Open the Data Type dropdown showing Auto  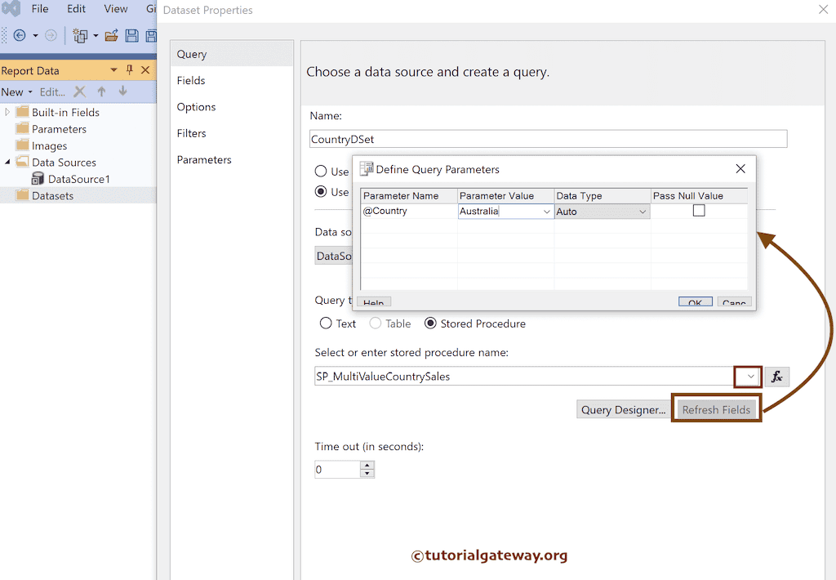644,210
